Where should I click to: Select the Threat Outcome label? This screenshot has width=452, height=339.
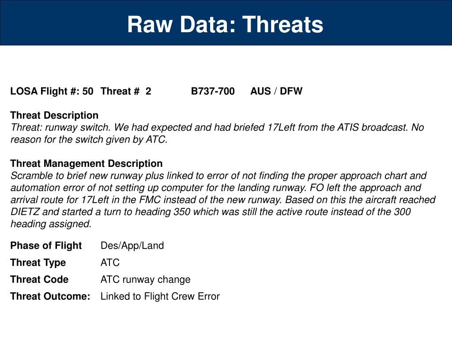[x=50, y=296]
